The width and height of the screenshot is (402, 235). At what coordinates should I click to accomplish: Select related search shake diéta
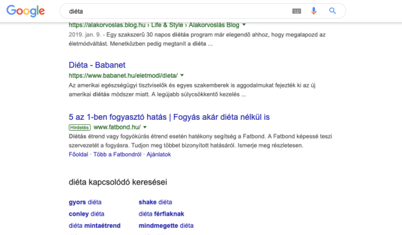click(x=156, y=202)
